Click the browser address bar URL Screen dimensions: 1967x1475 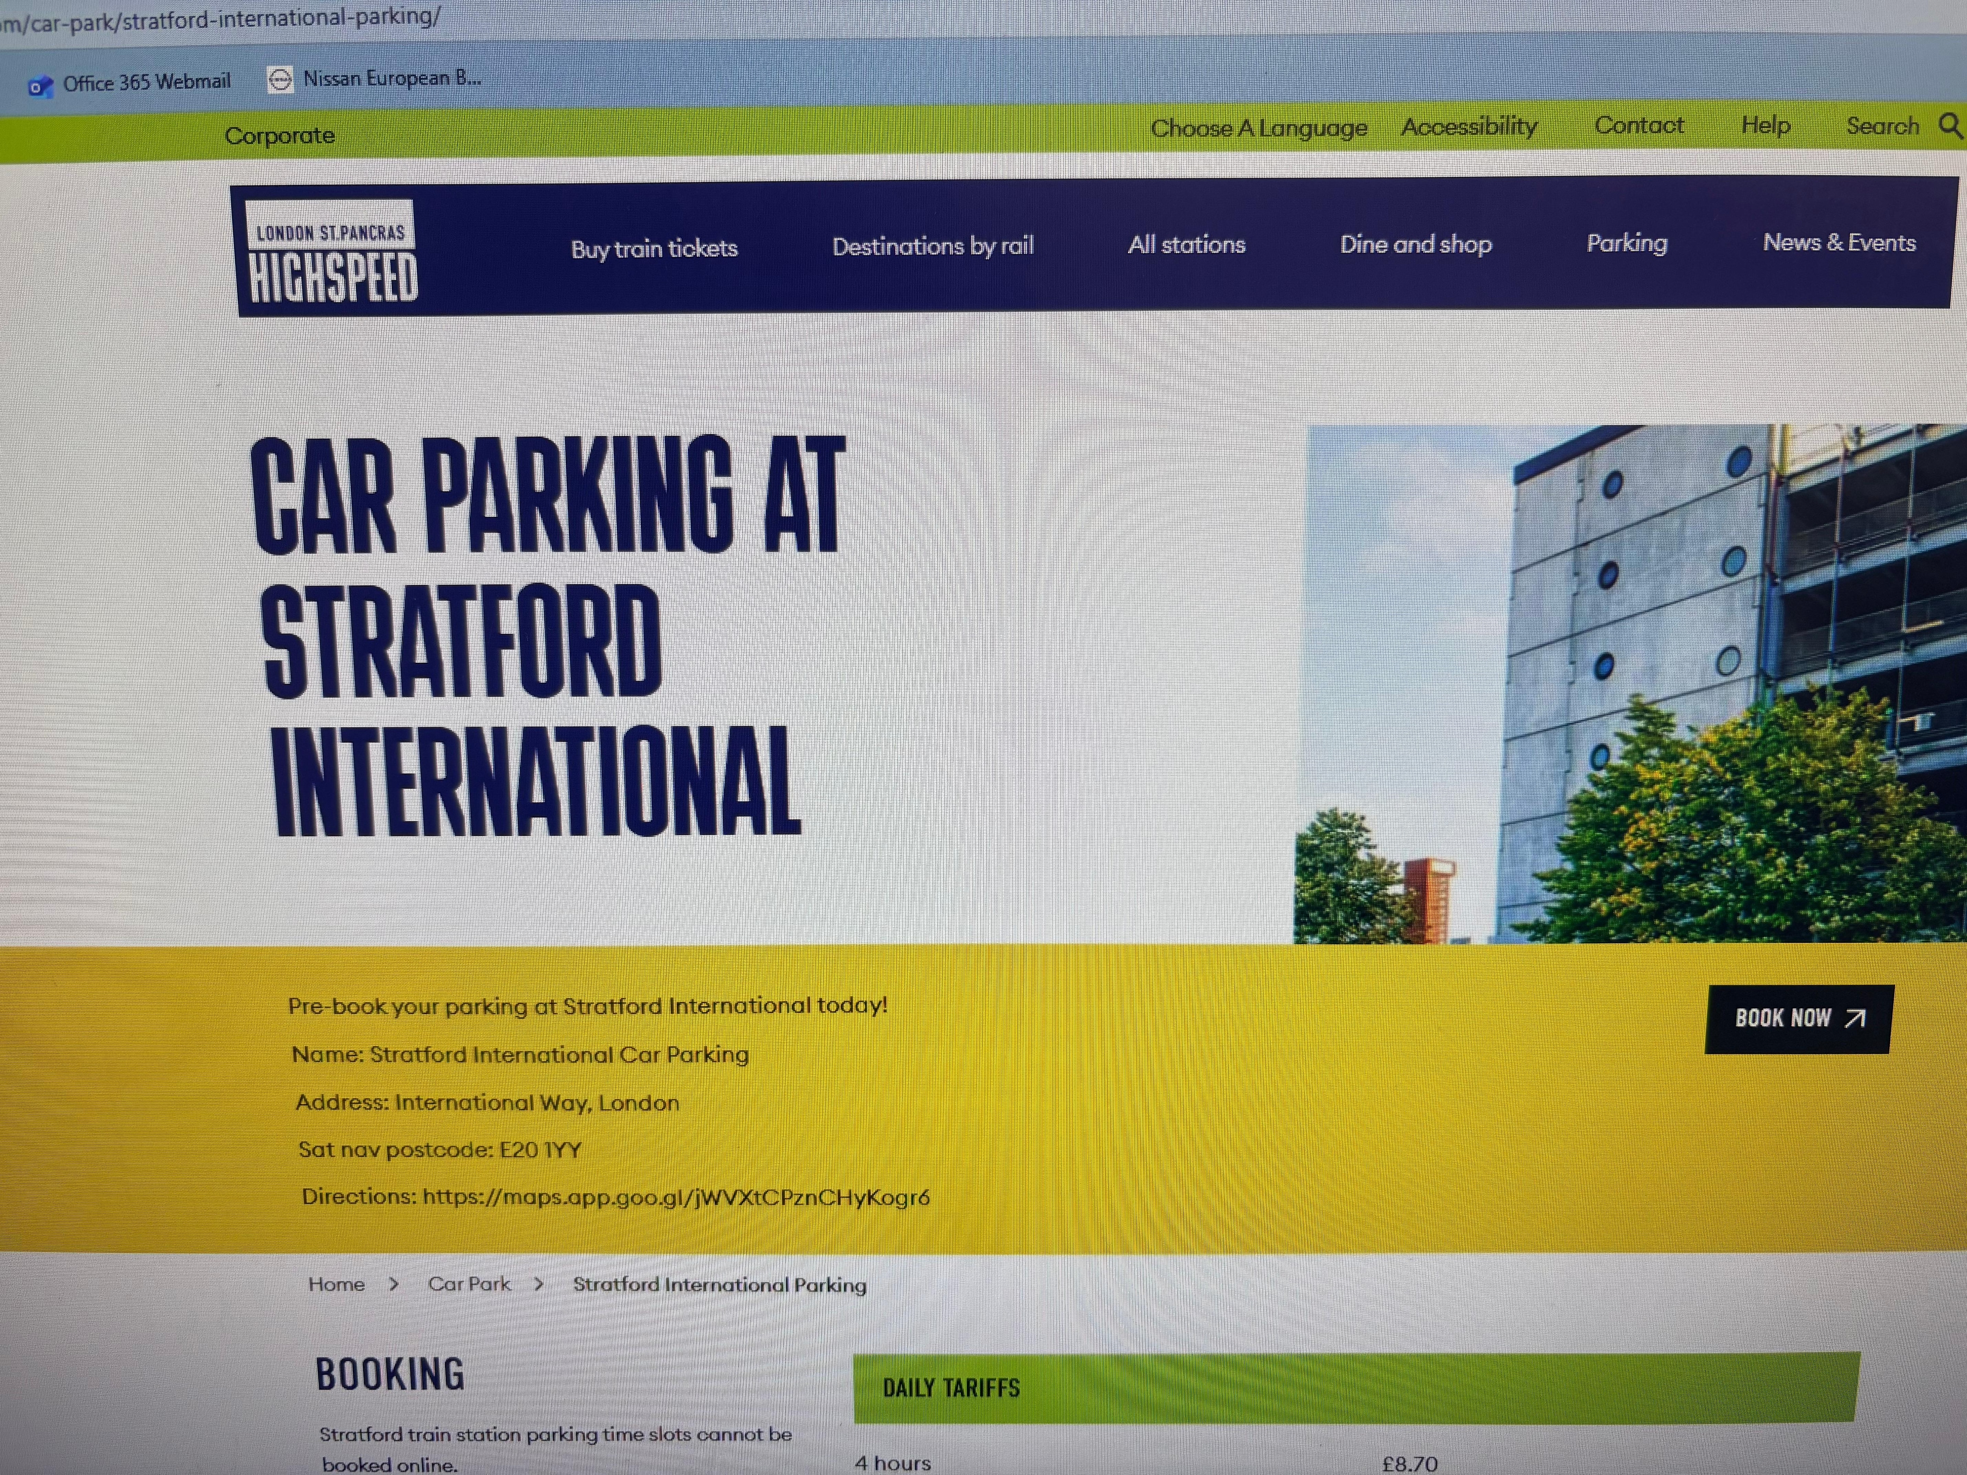click(222, 18)
